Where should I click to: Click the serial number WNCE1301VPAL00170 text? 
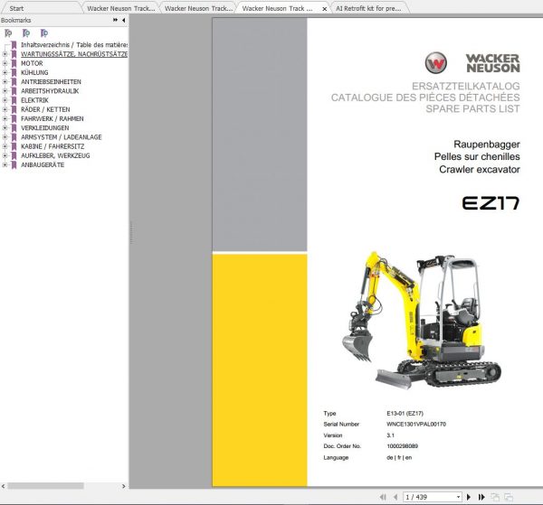[x=416, y=424]
